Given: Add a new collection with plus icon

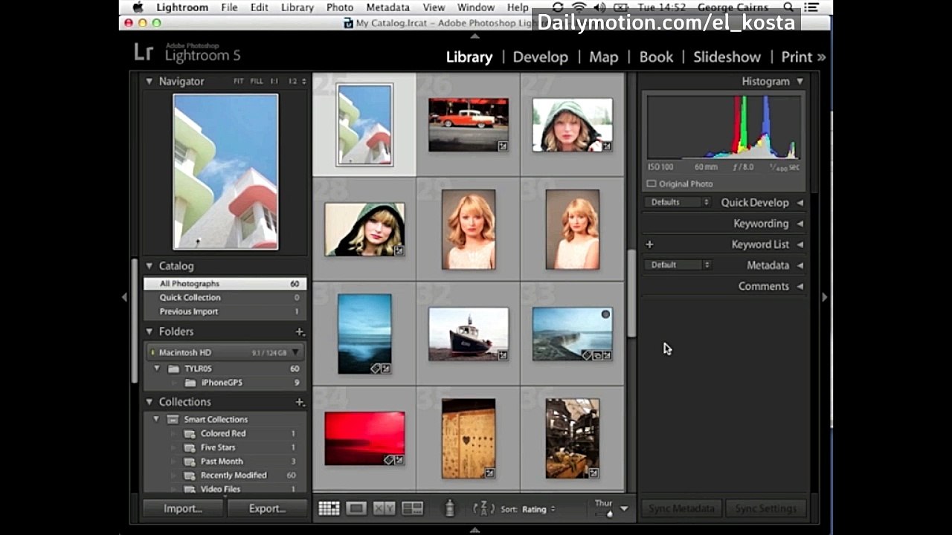Looking at the screenshot, I should [x=300, y=402].
